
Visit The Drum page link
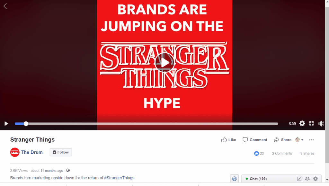(32, 152)
